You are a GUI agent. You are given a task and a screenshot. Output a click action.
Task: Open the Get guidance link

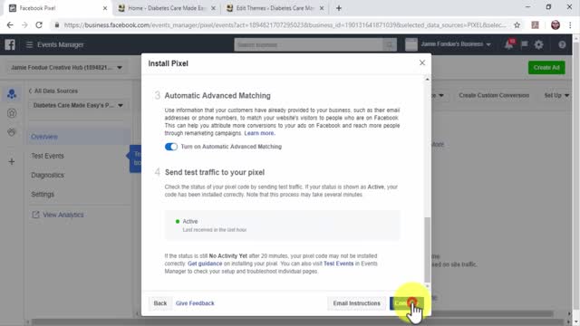click(205, 264)
